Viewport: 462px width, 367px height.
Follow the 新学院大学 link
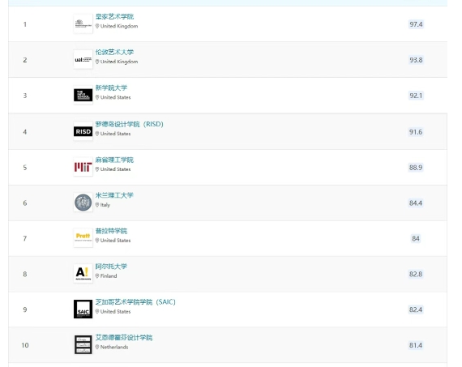click(x=111, y=87)
